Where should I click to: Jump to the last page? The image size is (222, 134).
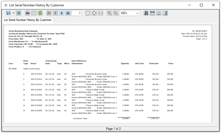68,13
